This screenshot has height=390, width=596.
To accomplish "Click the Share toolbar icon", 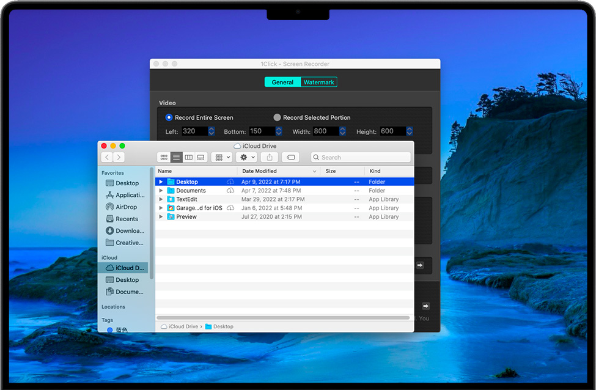I will coord(270,157).
